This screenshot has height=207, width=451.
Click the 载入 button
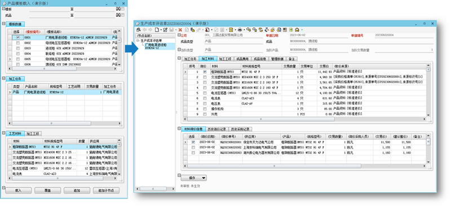click(x=19, y=190)
